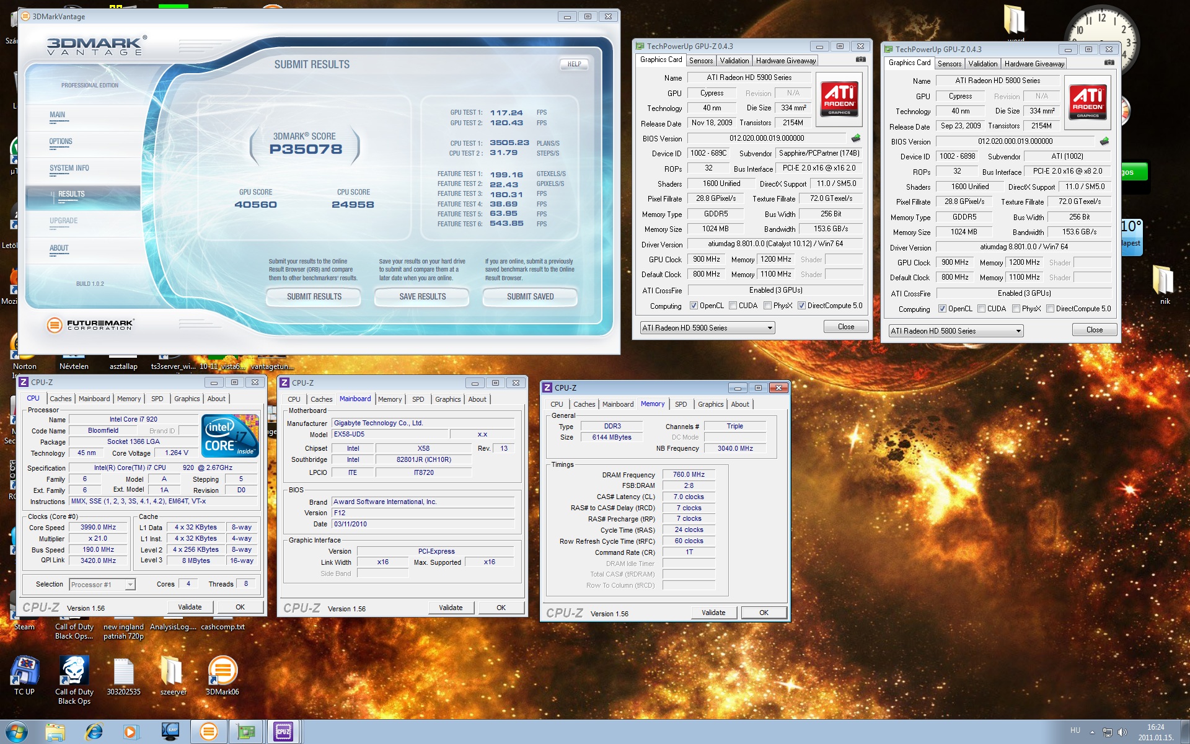
Task: Toggle OpenCL checkbox in HD 5900 GPU-Z
Action: click(x=694, y=306)
